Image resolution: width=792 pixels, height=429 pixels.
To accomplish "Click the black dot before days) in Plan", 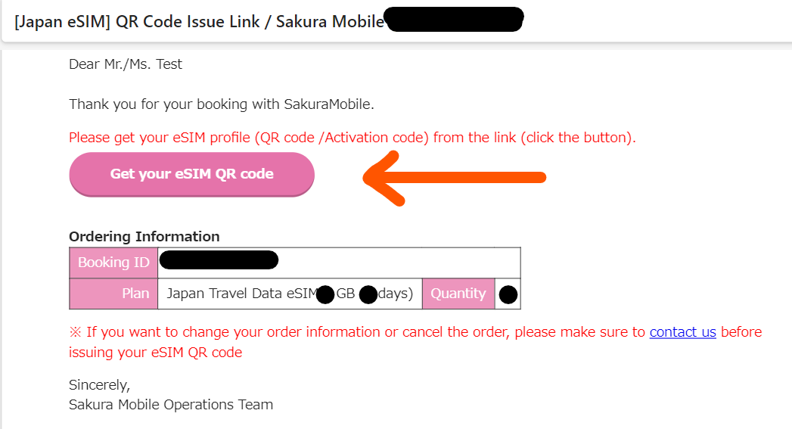I will [368, 294].
